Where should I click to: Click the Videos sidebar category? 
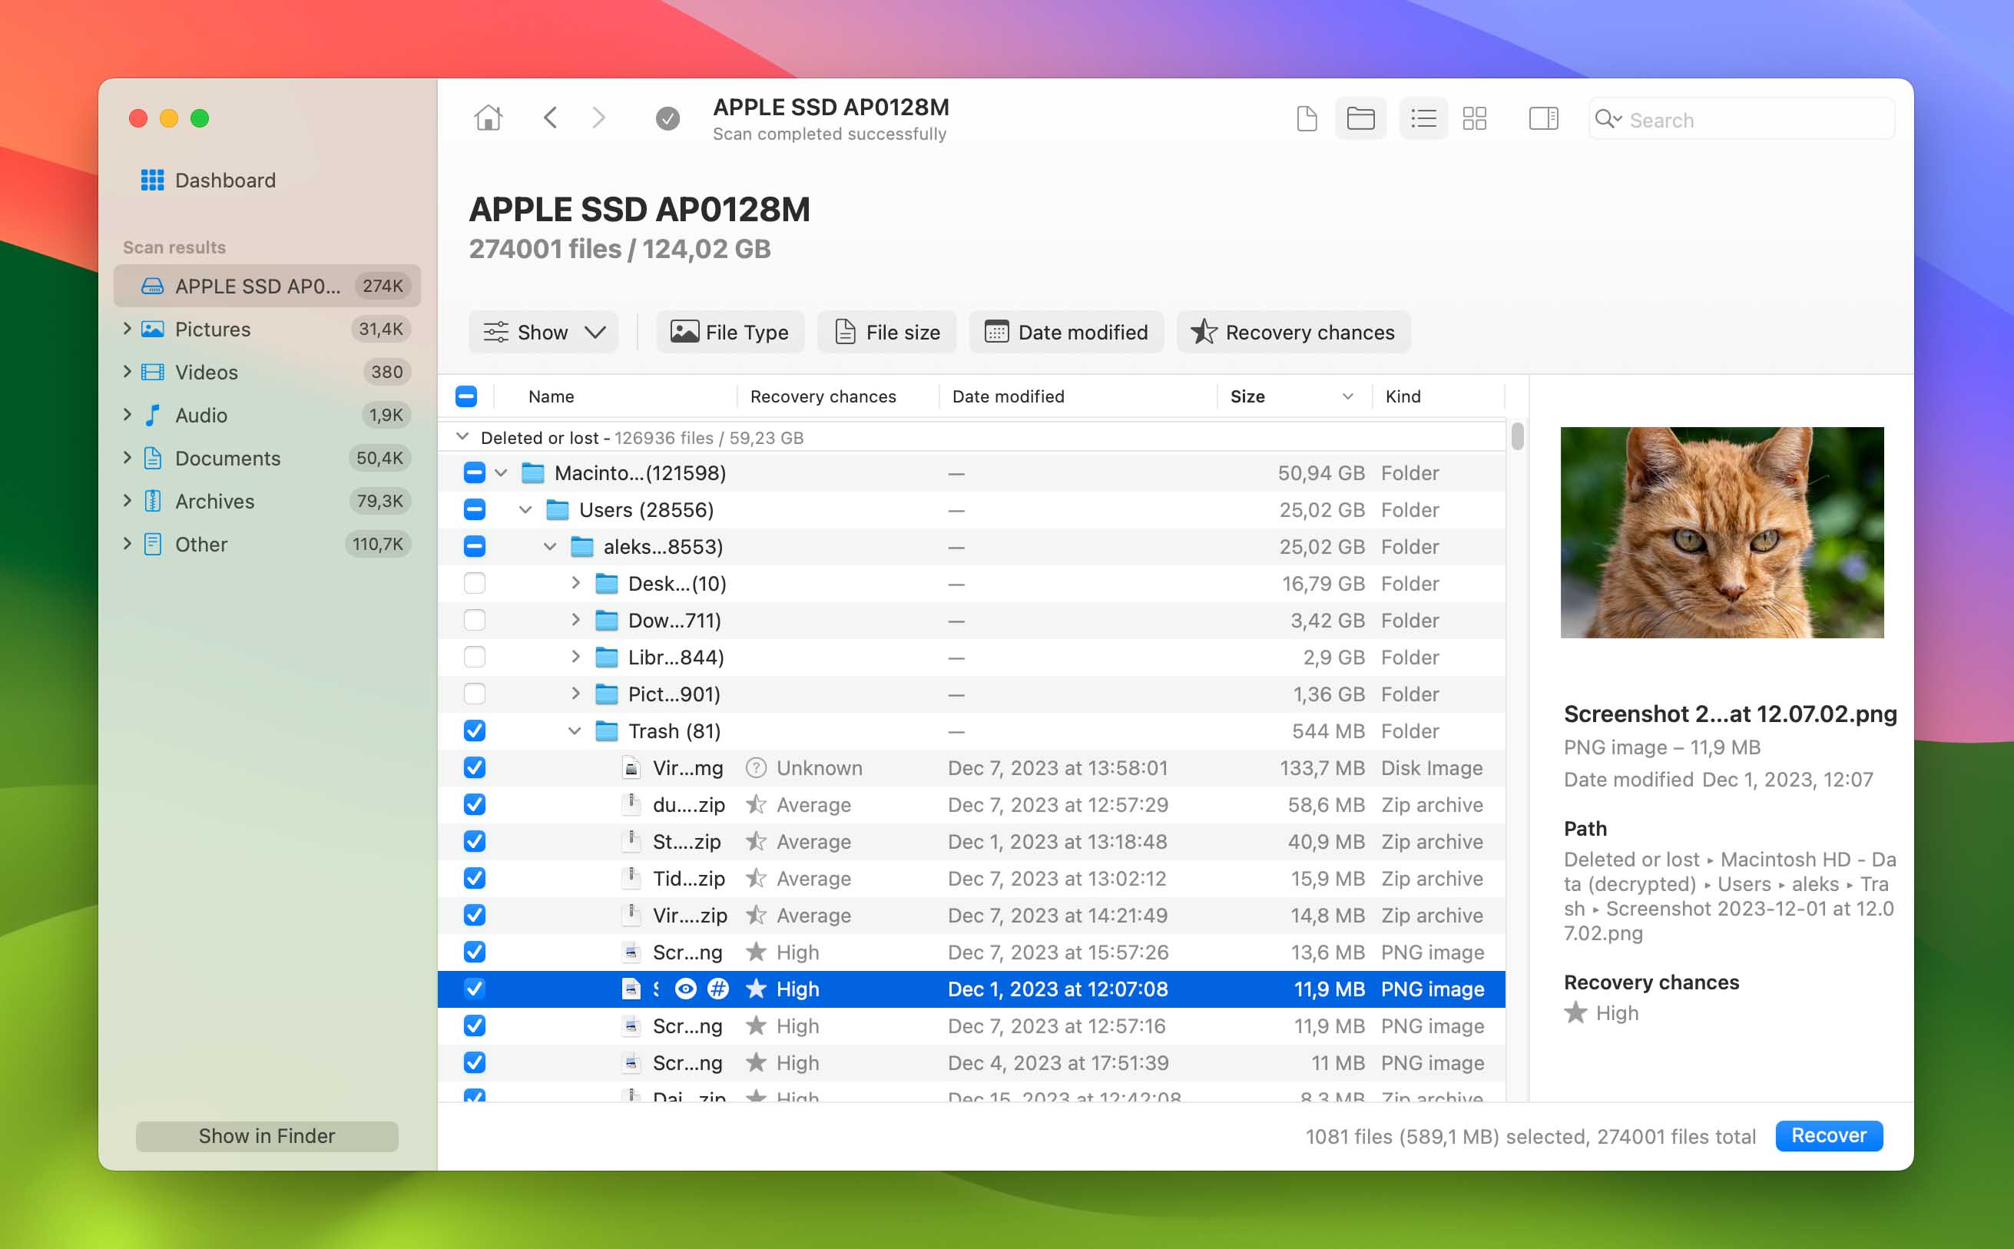[206, 371]
